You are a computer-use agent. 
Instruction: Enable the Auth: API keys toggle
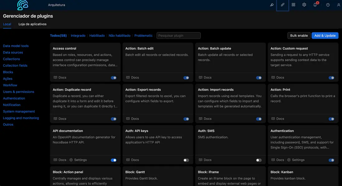click(186, 160)
